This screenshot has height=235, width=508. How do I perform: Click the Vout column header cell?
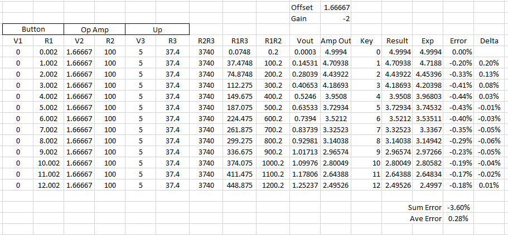(305, 41)
